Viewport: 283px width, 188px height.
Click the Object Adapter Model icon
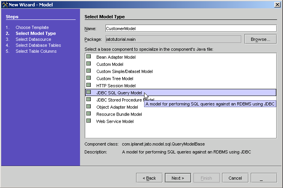pyautogui.click(x=88, y=107)
